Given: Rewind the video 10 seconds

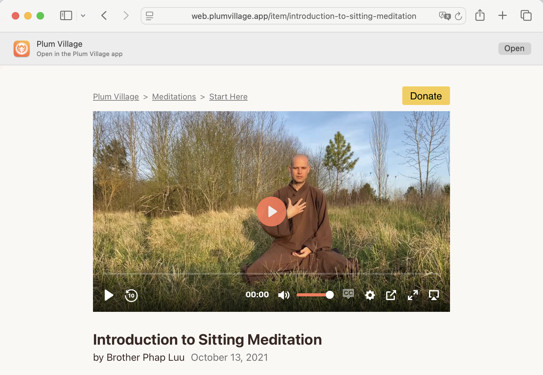Looking at the screenshot, I should pyautogui.click(x=131, y=295).
